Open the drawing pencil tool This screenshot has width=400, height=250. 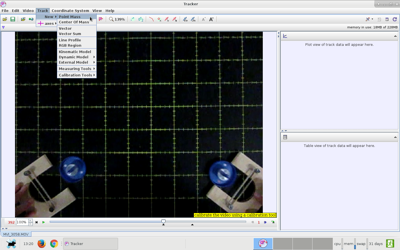(368, 19)
